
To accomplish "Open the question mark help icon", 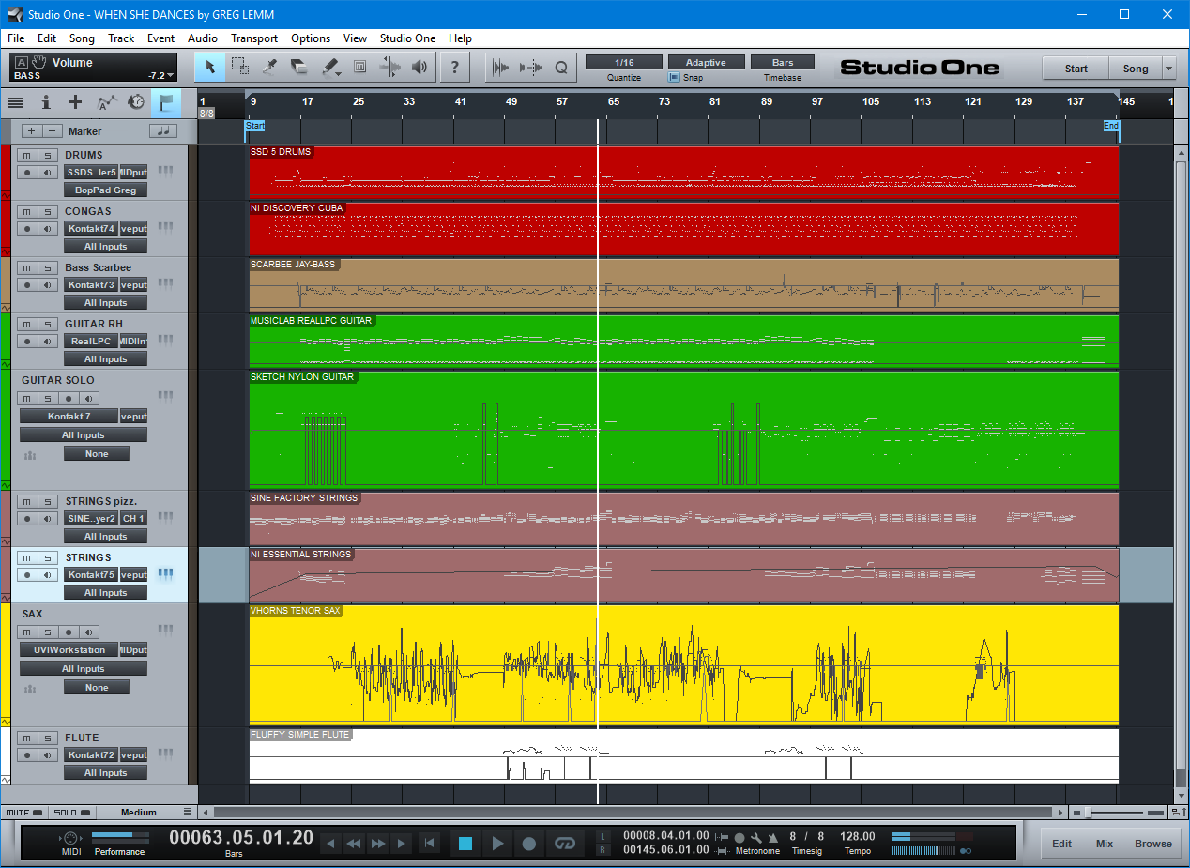I will 455,67.
